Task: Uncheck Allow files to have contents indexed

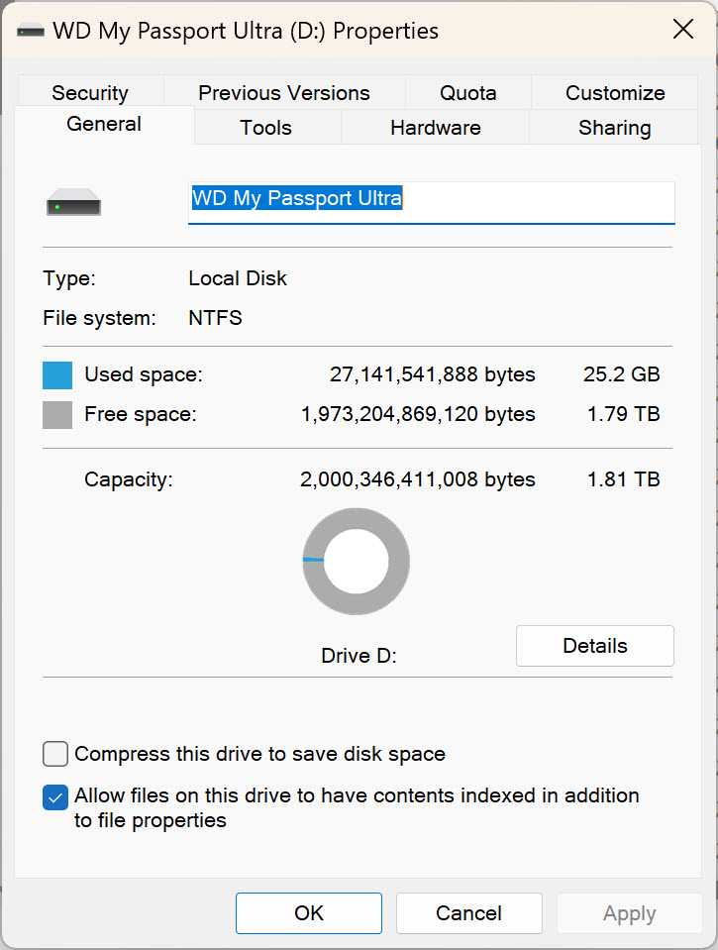Action: point(55,797)
